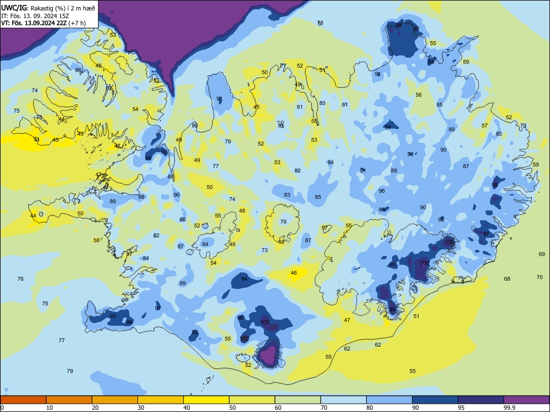The image size is (550, 412).
Task: Click the '78' humidity value on map
Action: click(x=320, y=23)
